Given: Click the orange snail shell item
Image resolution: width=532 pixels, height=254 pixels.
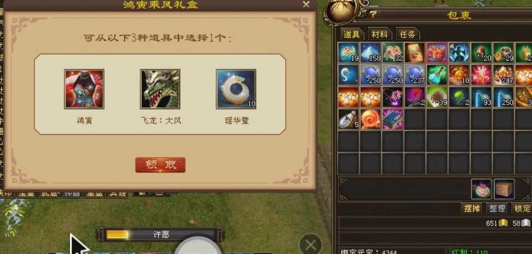Looking at the screenshot, I should tap(371, 119).
